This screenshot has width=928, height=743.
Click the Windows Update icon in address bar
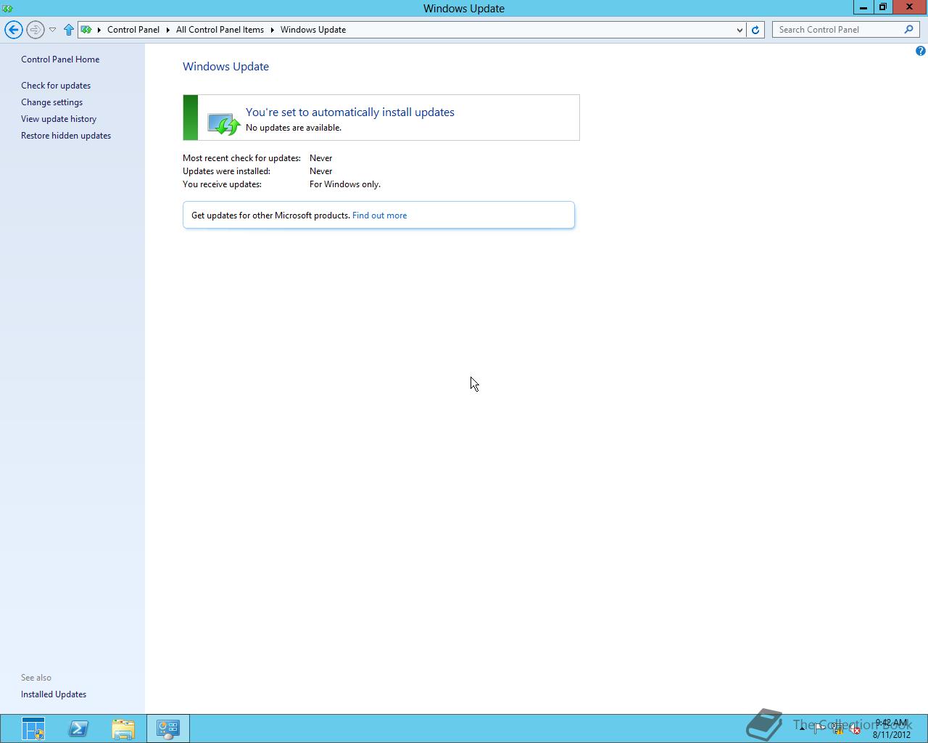tap(86, 30)
